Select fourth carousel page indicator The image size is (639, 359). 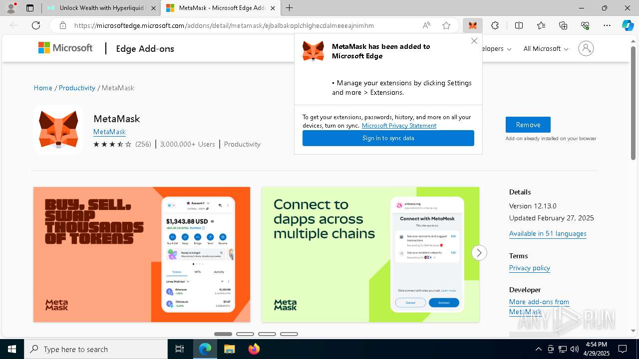click(x=289, y=334)
